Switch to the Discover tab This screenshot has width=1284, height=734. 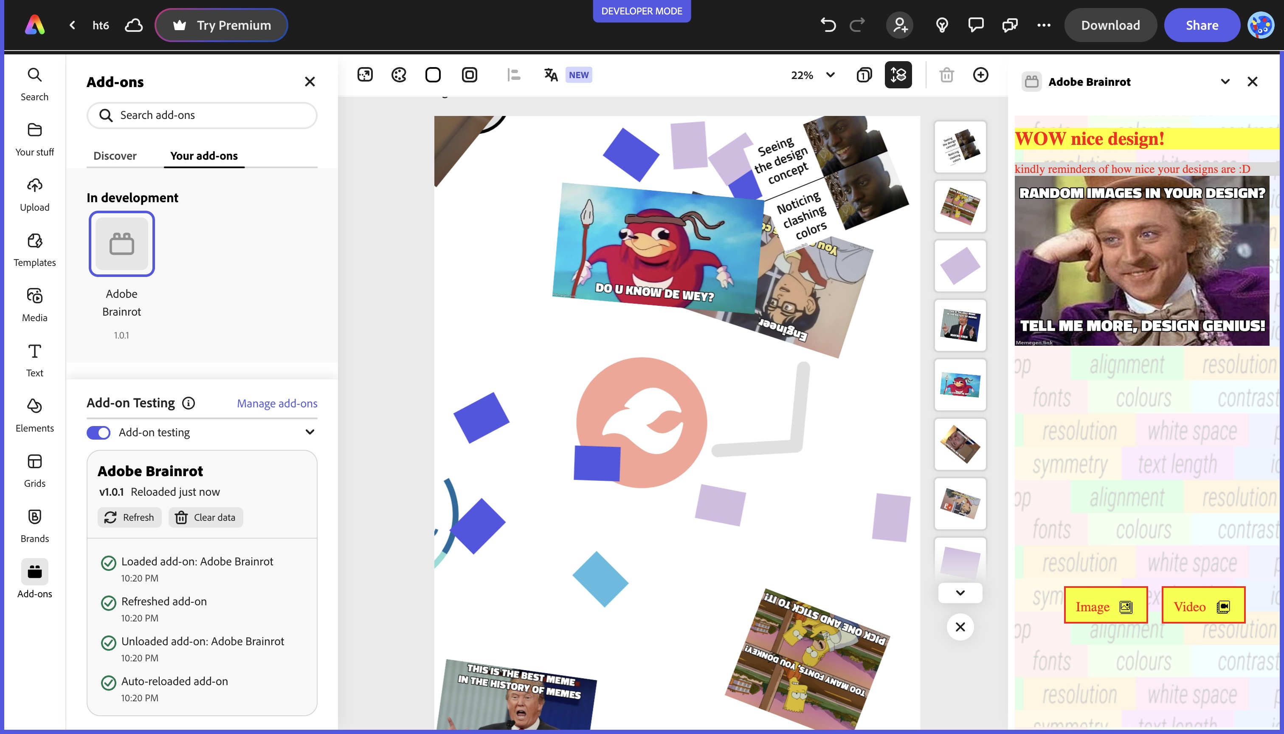pos(115,156)
